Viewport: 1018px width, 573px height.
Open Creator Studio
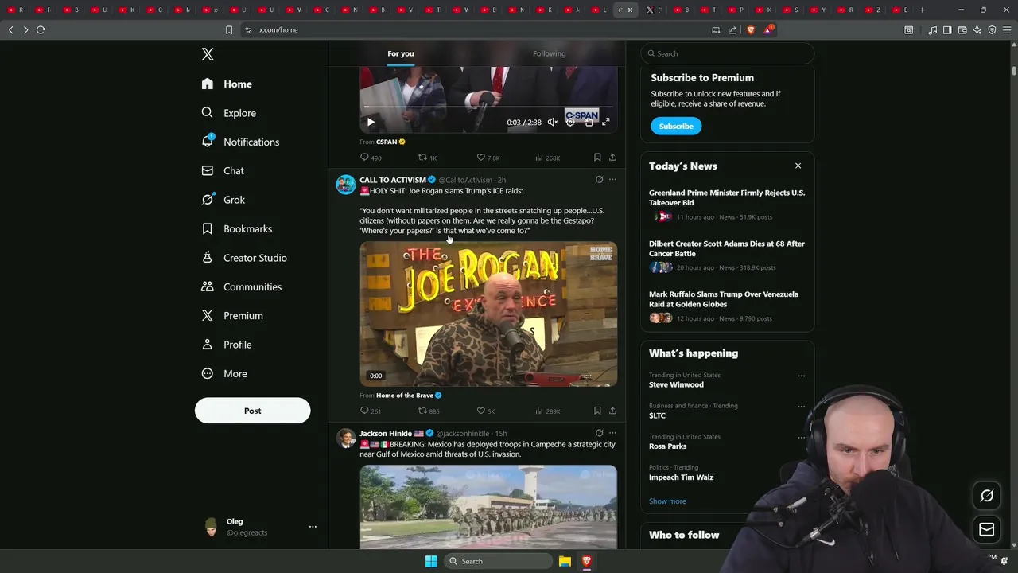coord(244,258)
